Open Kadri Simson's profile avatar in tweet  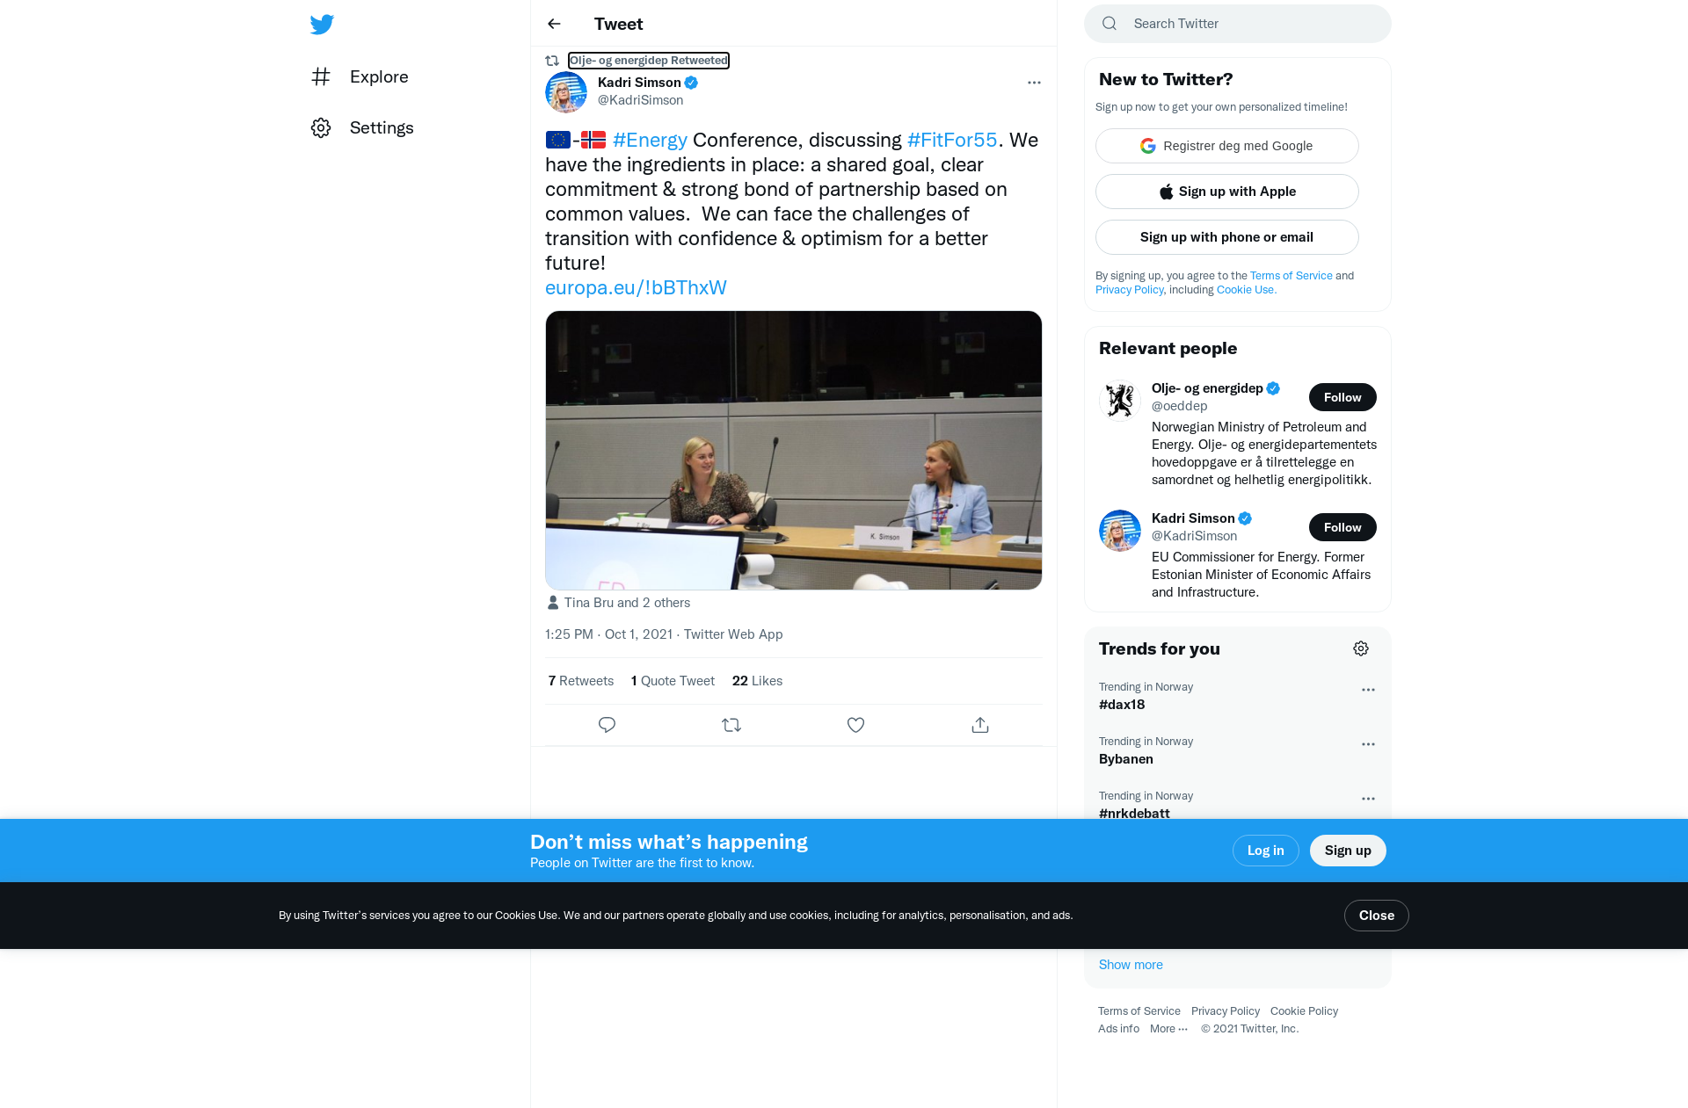click(566, 92)
